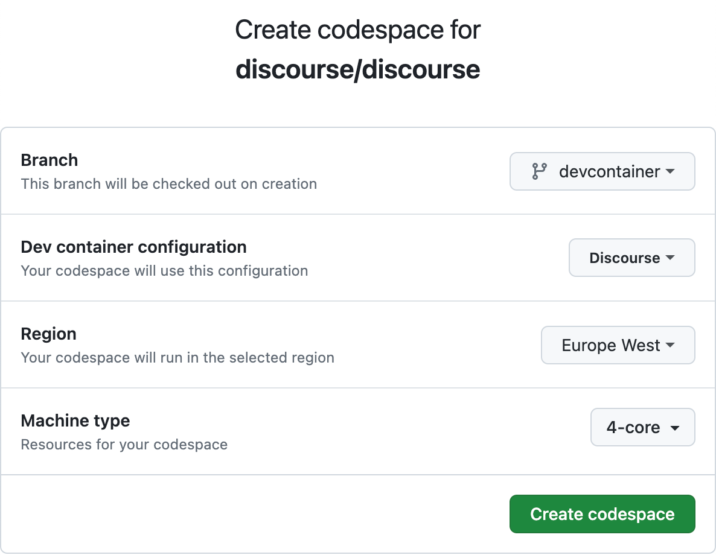Select the Branch section label
The height and width of the screenshot is (555, 716).
[50, 160]
